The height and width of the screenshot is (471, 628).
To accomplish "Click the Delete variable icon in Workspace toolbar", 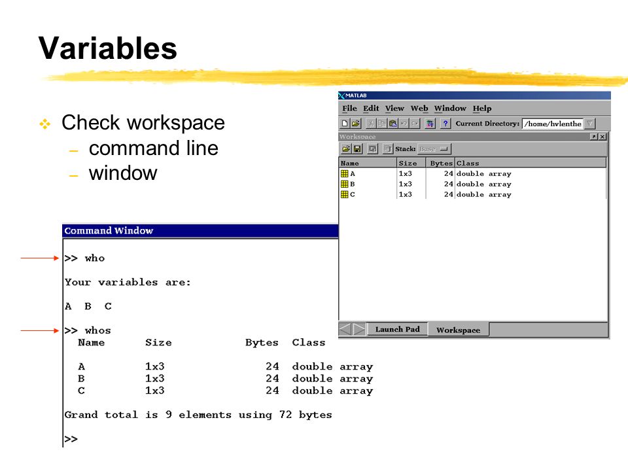I will pos(388,148).
